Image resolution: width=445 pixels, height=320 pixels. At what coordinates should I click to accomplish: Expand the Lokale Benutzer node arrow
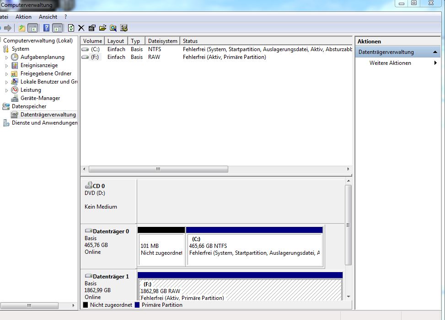point(6,82)
